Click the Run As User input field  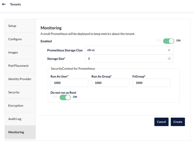tap(69, 83)
